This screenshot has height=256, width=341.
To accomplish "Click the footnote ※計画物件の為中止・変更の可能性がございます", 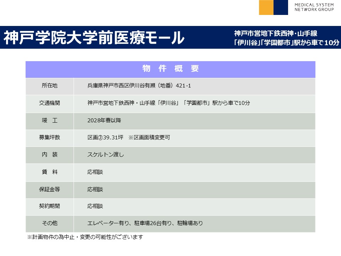I will [85, 237].
